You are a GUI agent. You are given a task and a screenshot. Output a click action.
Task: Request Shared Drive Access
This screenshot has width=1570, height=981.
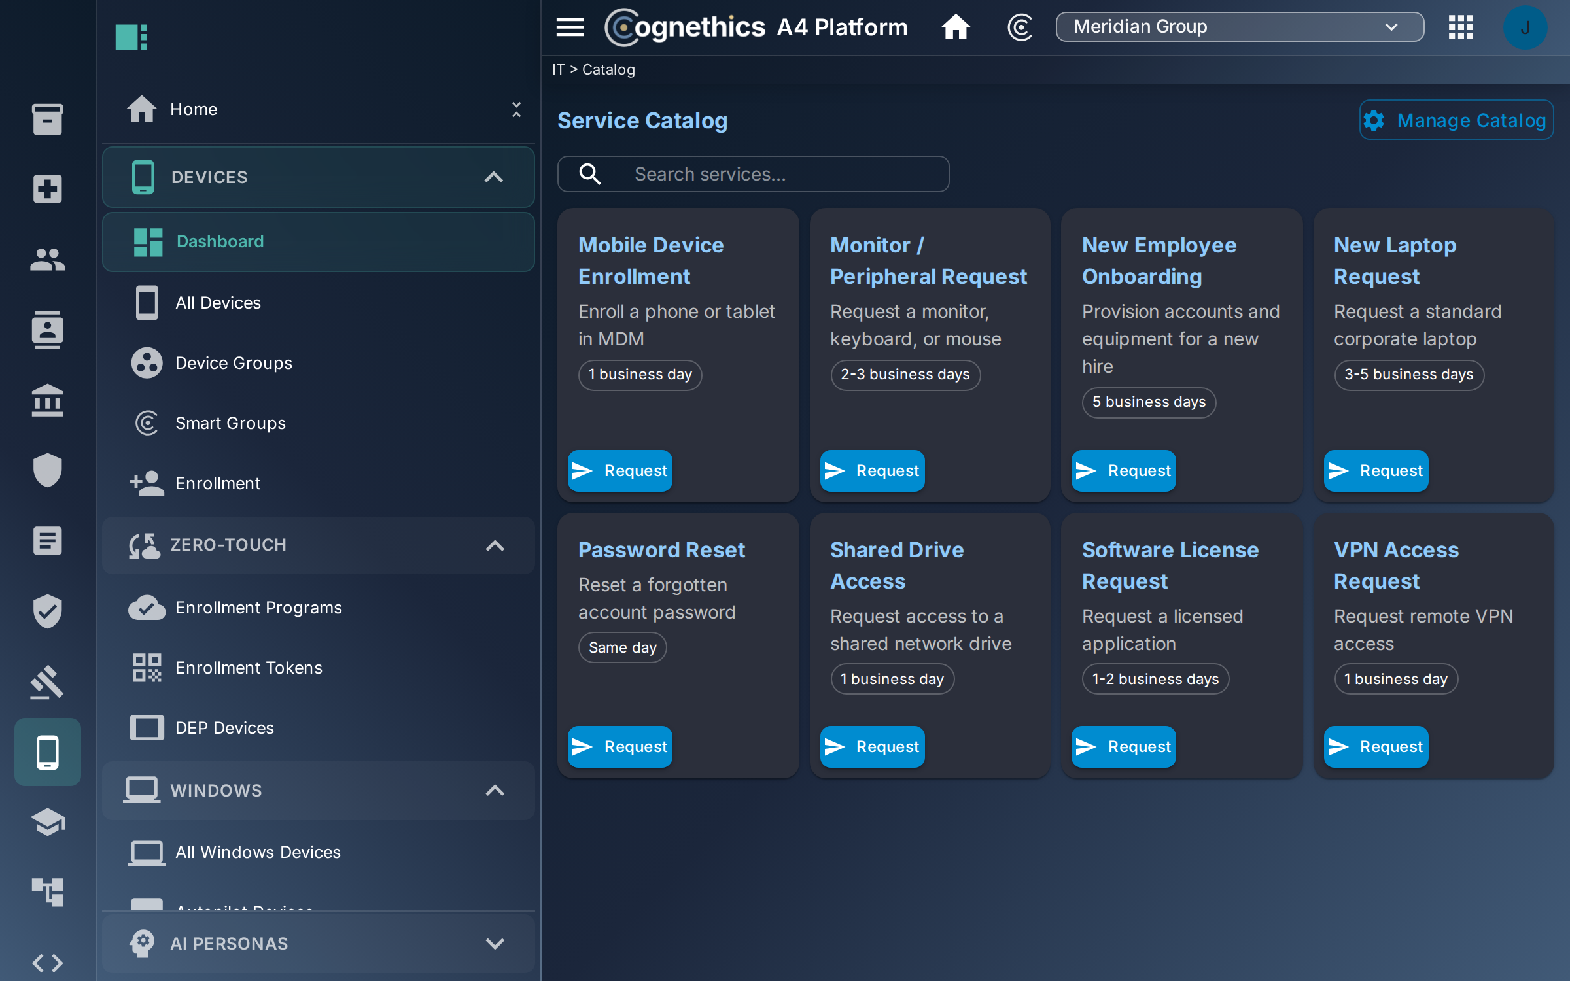click(872, 747)
